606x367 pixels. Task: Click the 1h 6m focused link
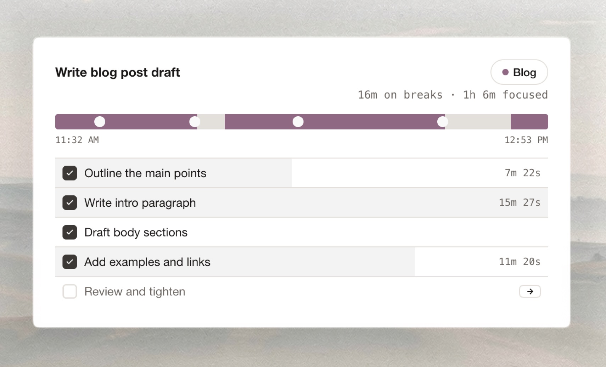(505, 95)
